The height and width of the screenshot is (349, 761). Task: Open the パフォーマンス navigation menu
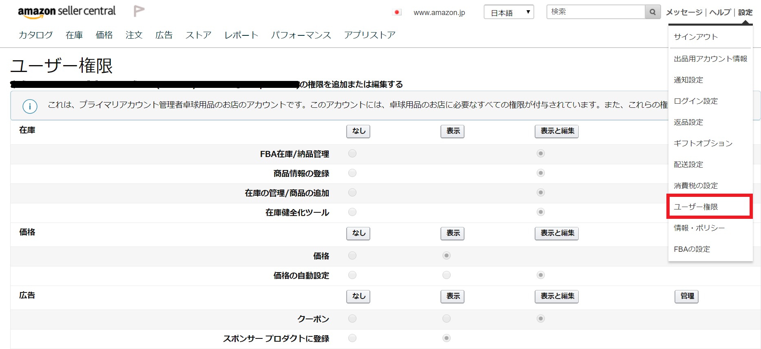pyautogui.click(x=301, y=35)
